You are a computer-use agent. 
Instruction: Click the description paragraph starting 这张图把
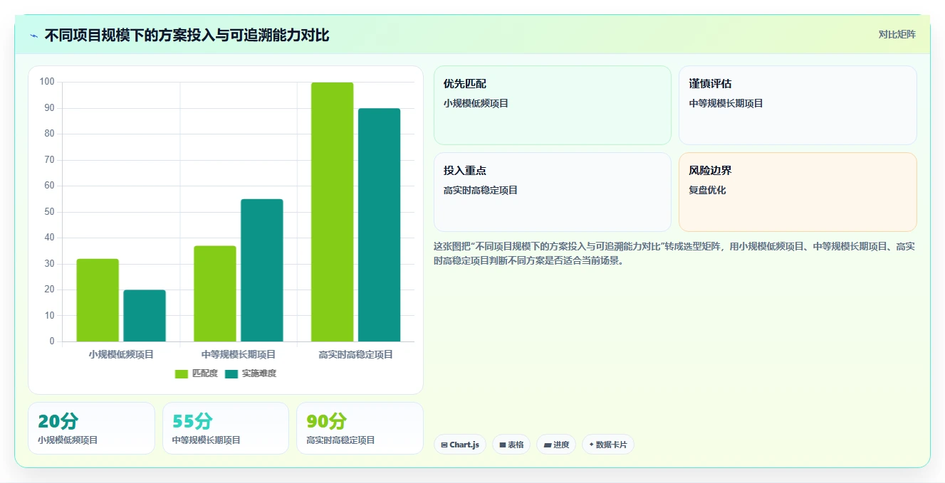[674, 253]
